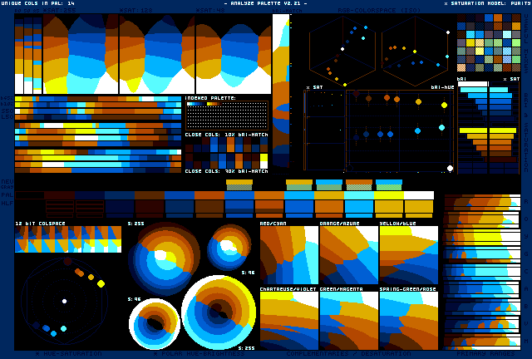Click the Red/Cyan complementary gradient panel
The image size is (532, 359).
coord(288,257)
